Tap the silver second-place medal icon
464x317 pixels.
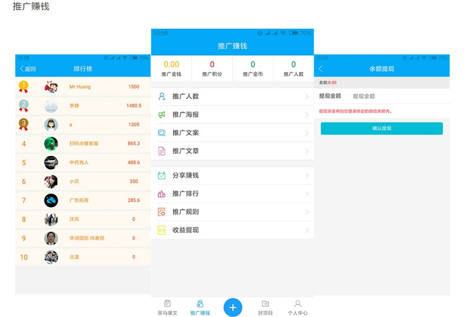23,106
